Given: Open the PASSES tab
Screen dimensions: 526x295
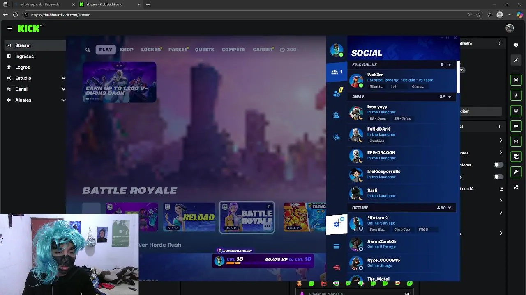Looking at the screenshot, I should tap(178, 50).
